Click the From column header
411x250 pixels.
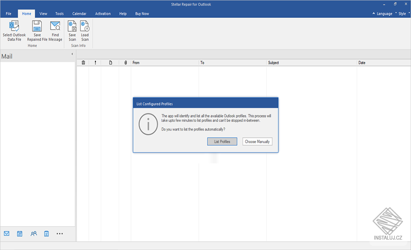pyautogui.click(x=164, y=62)
